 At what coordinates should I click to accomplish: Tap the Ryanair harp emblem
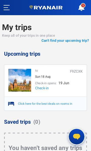pos(31,7)
